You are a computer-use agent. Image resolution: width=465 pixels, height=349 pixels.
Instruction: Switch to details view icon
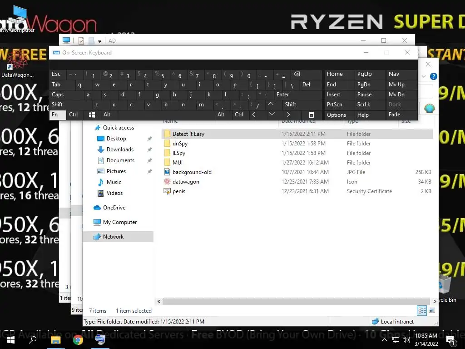click(x=422, y=310)
